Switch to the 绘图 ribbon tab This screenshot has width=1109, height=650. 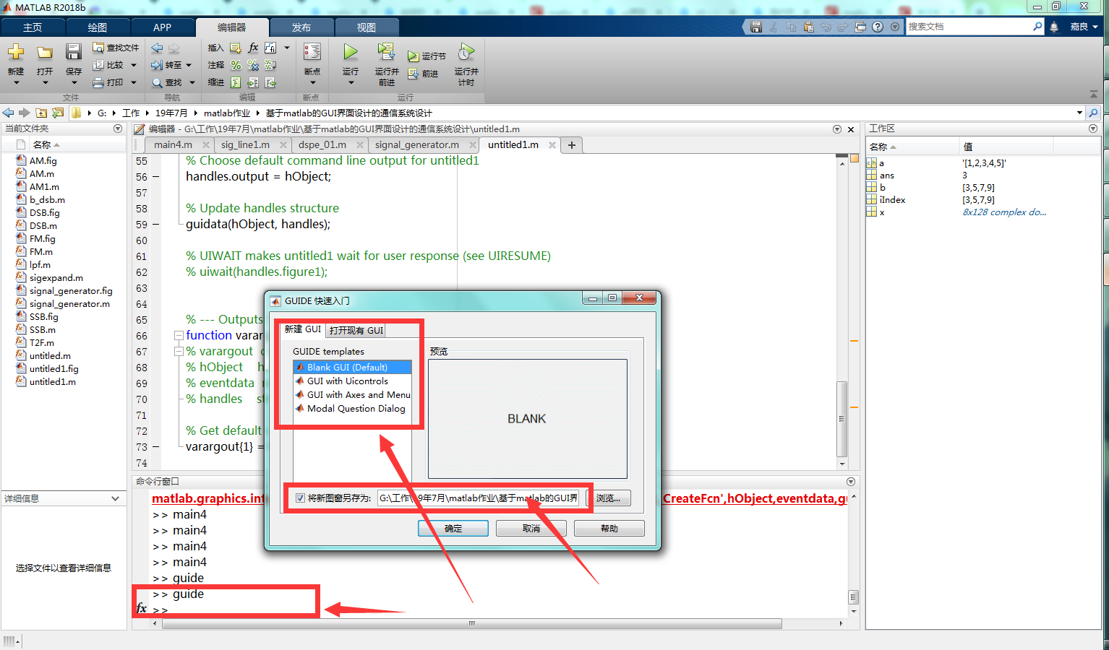point(98,27)
